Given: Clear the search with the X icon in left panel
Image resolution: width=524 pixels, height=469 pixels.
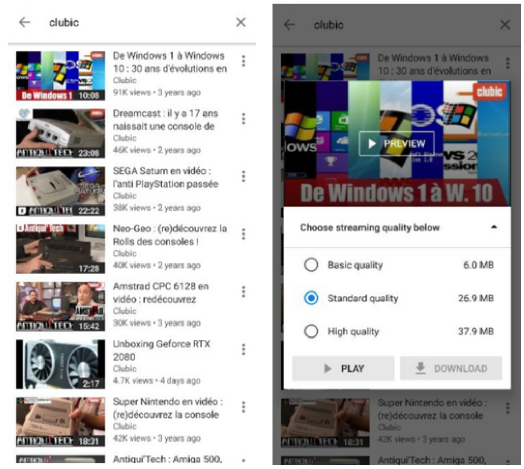Looking at the screenshot, I should tap(241, 22).
